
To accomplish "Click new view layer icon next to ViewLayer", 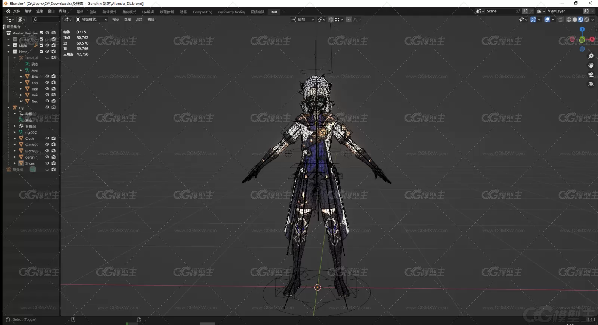I will (586, 11).
